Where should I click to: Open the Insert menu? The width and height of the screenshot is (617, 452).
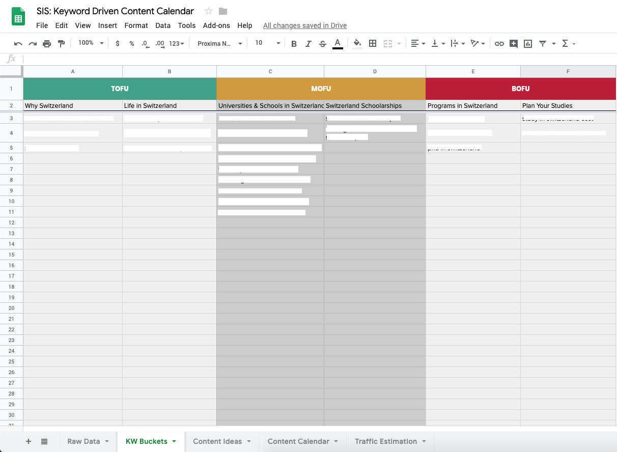107,25
